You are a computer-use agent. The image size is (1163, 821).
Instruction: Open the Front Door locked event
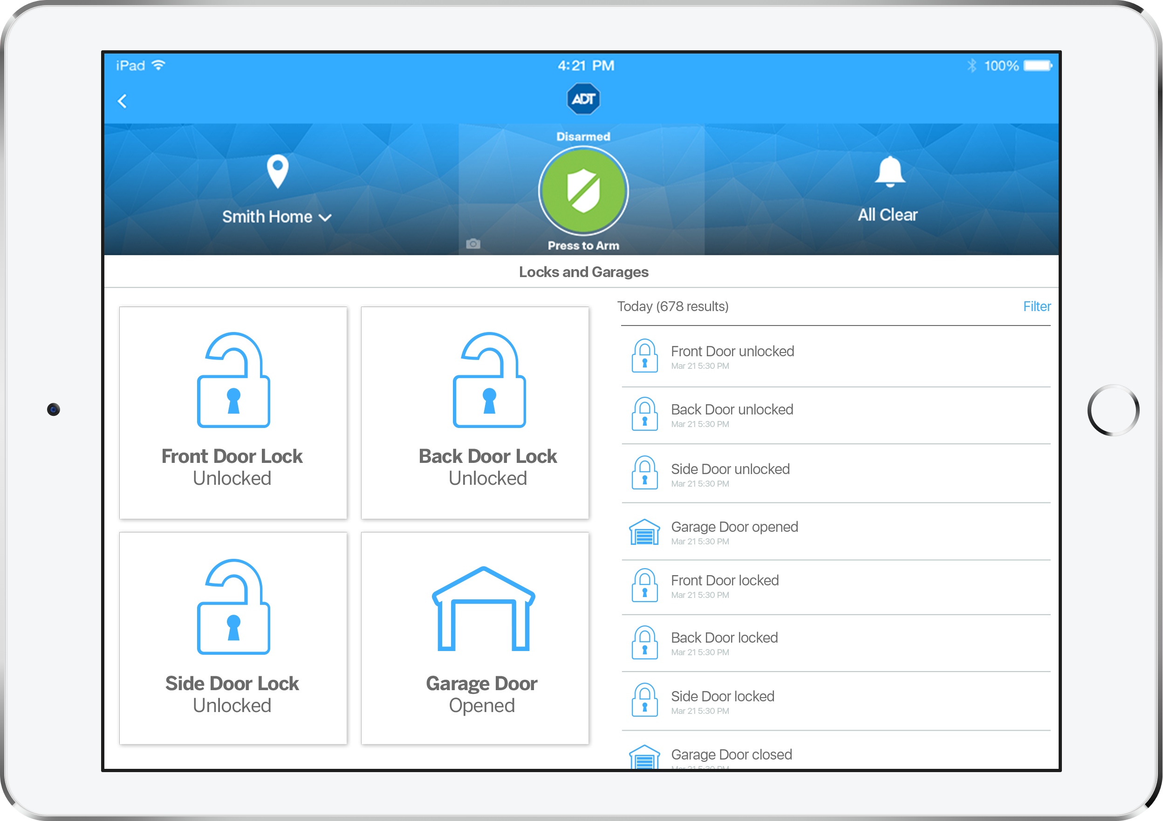coord(836,587)
